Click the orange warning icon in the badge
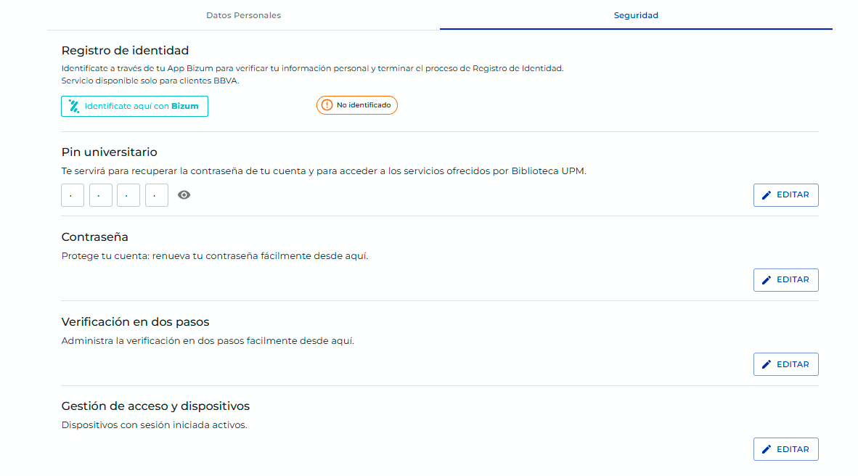Image resolution: width=858 pixels, height=476 pixels. (327, 105)
